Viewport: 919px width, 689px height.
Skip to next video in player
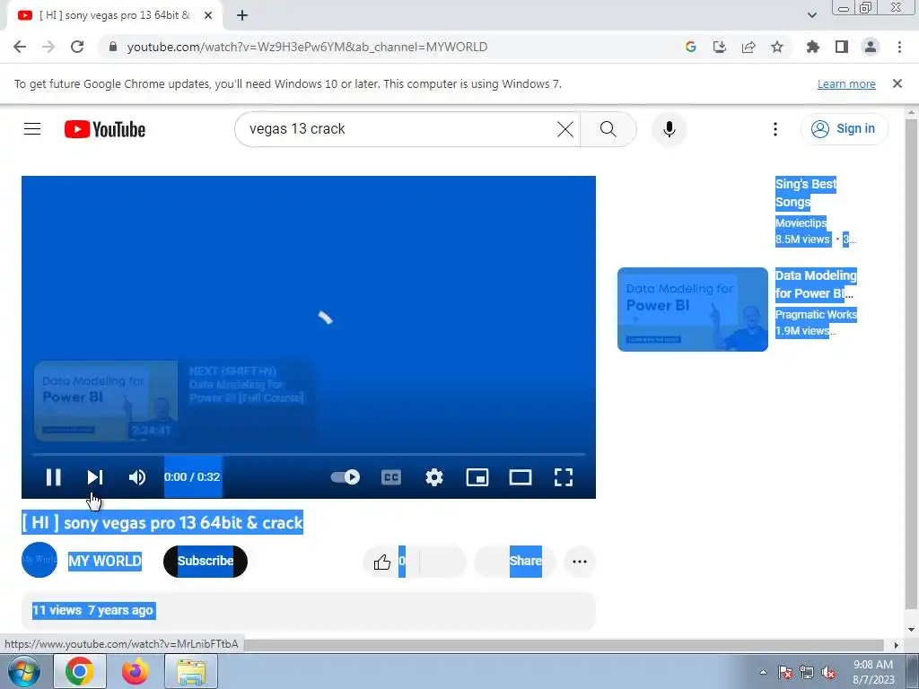(95, 477)
